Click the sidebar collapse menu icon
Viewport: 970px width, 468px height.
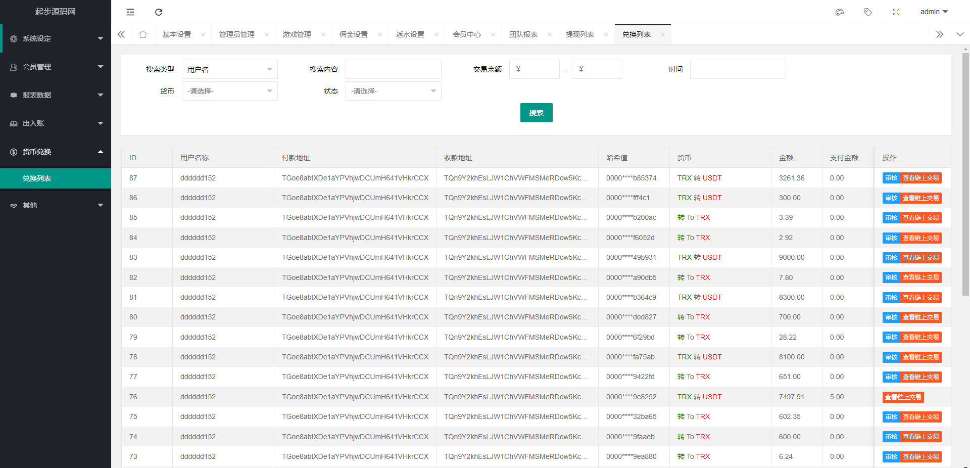pyautogui.click(x=130, y=12)
